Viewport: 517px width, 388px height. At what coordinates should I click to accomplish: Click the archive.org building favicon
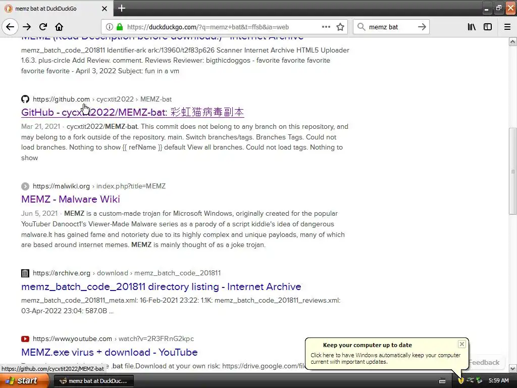pos(25,273)
